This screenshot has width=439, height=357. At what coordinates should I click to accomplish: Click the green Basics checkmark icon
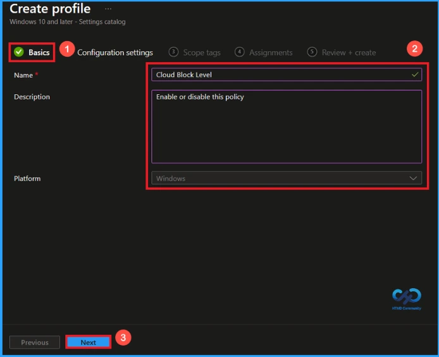(x=19, y=52)
